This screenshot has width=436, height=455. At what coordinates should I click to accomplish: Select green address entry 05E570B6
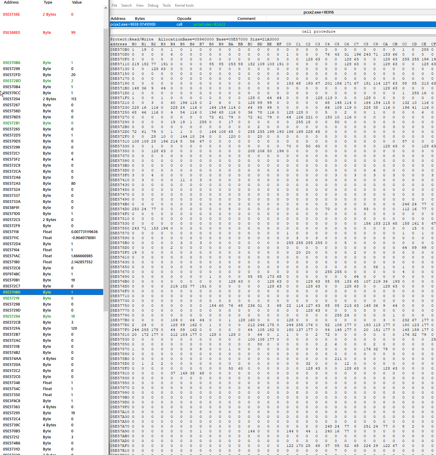(11, 63)
